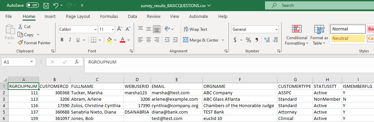Click Accounting Number Format dollar icon

click(235, 40)
